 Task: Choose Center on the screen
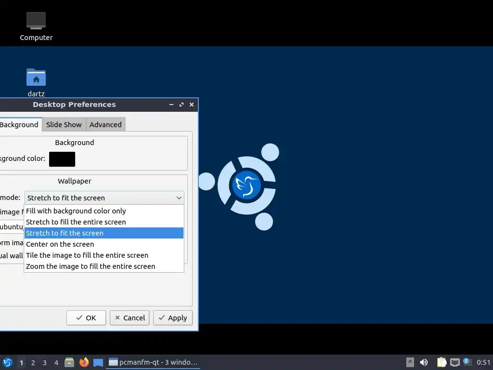[x=104, y=244]
